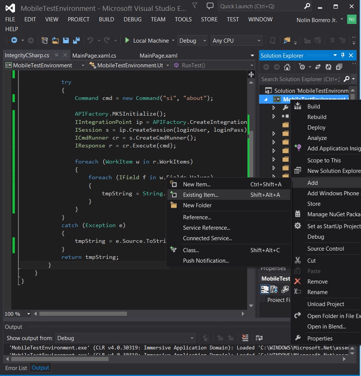
Task: Click the green Start debugging play icon
Action: (127, 40)
